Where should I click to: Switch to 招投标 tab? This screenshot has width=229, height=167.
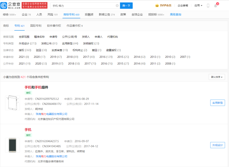pos(156,14)
